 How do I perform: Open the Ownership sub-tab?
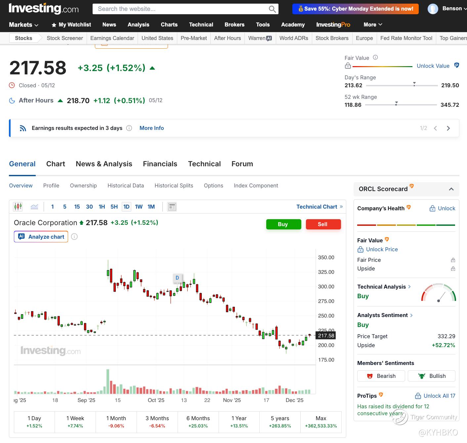click(x=83, y=186)
